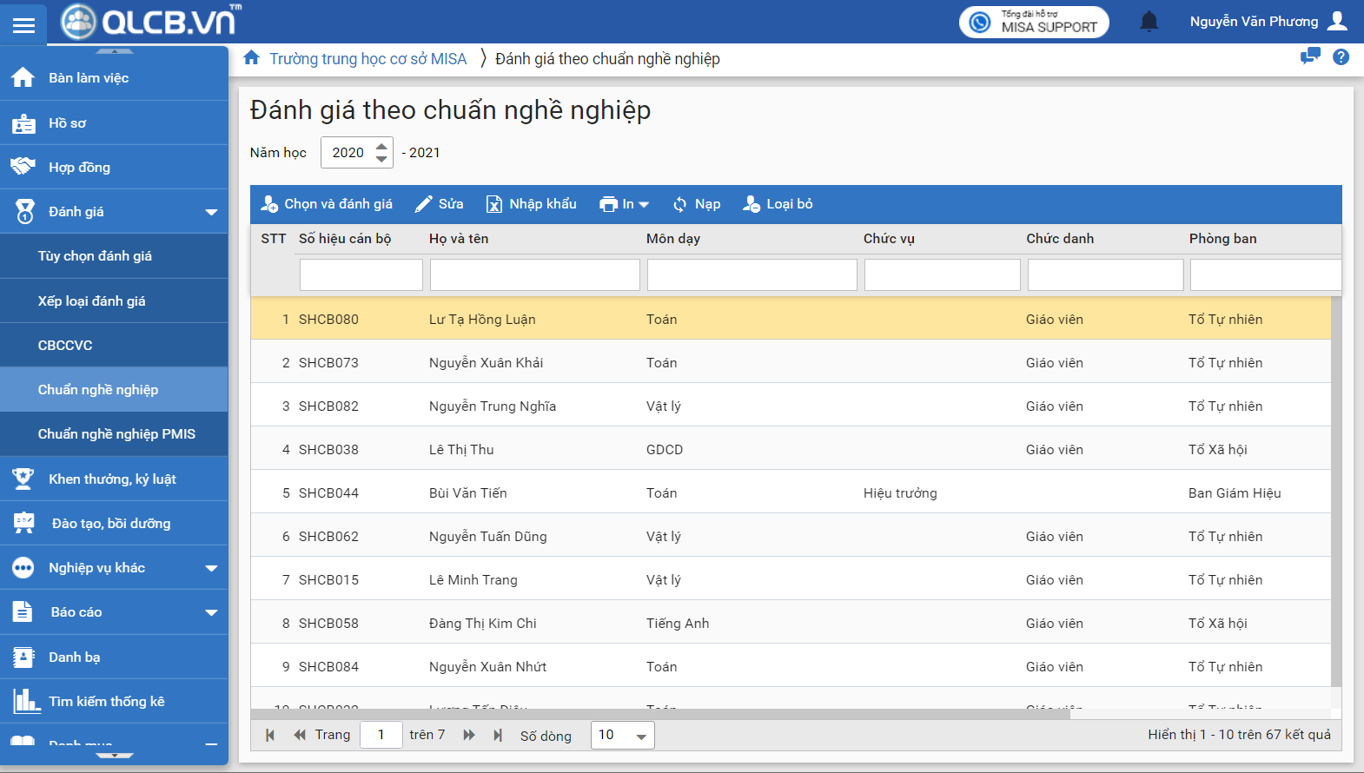Image resolution: width=1364 pixels, height=773 pixels.
Task: Open the help question mark icon
Action: [x=1341, y=57]
